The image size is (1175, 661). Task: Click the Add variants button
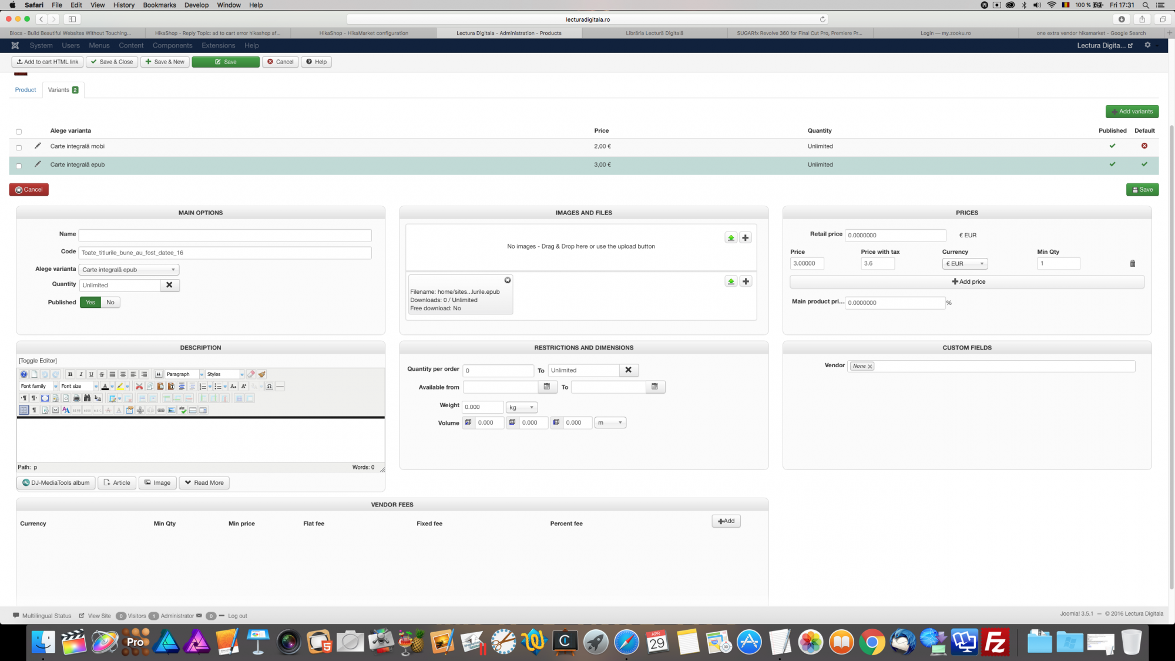pos(1132,112)
